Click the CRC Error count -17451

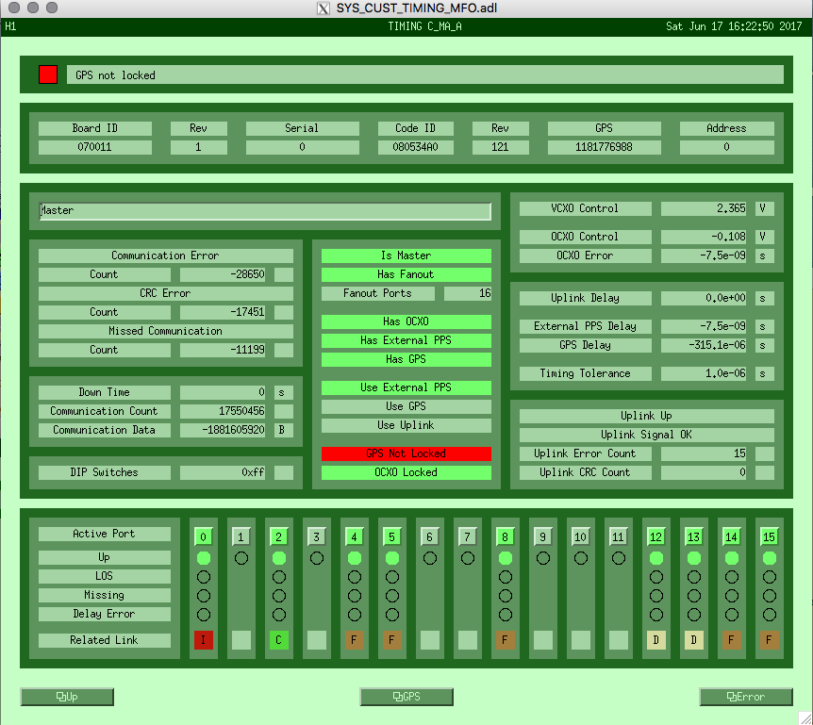tap(223, 312)
